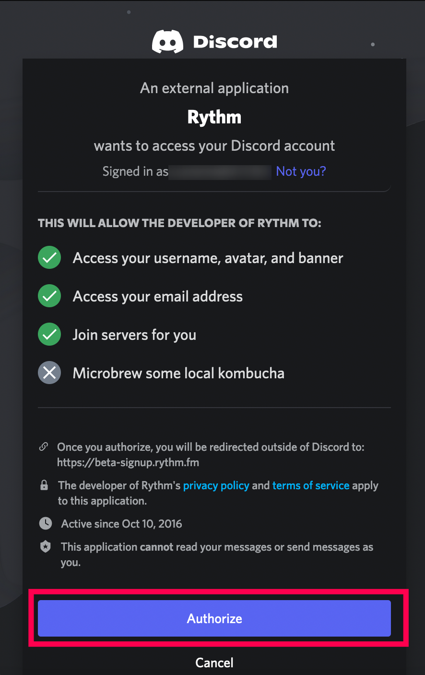Click the Not you? link

301,171
